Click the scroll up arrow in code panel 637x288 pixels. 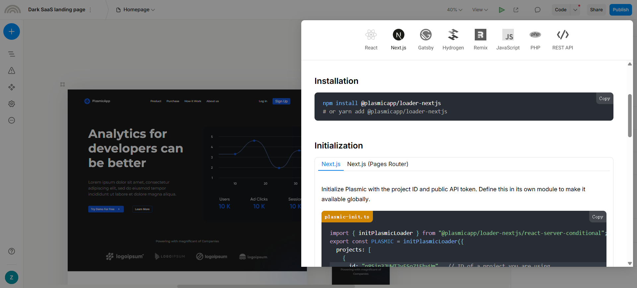tap(630, 64)
